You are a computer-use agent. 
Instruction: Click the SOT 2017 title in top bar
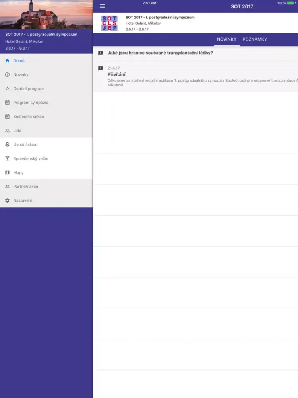click(242, 7)
